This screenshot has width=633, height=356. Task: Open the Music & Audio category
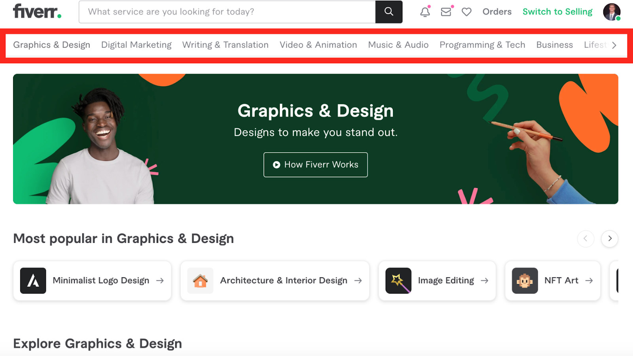click(x=398, y=45)
